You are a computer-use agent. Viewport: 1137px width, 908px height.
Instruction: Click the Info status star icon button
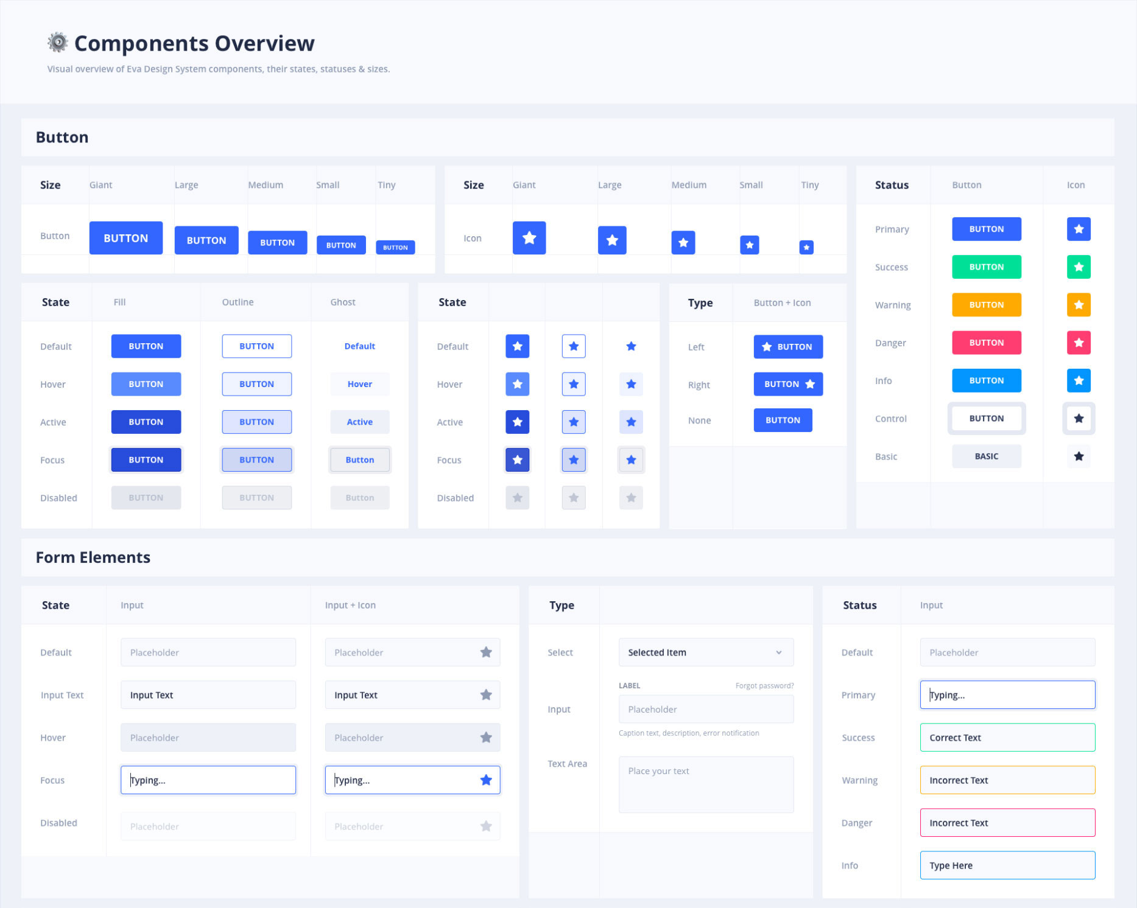click(1079, 380)
